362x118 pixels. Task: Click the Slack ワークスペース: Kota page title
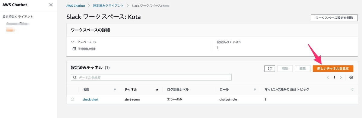[x=103, y=17]
